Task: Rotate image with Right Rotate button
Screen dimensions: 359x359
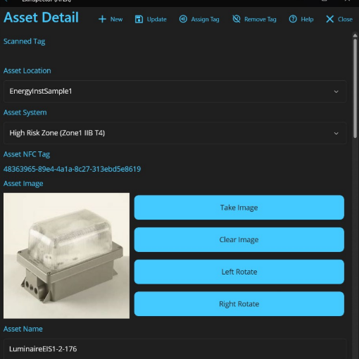Action: (239, 304)
